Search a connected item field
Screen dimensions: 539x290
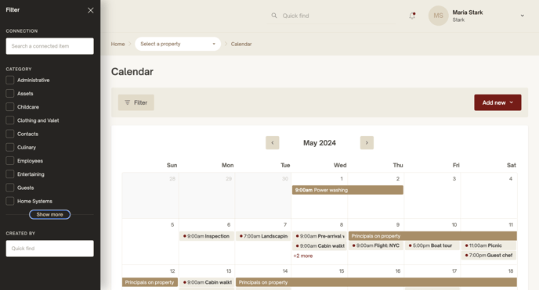(50, 46)
